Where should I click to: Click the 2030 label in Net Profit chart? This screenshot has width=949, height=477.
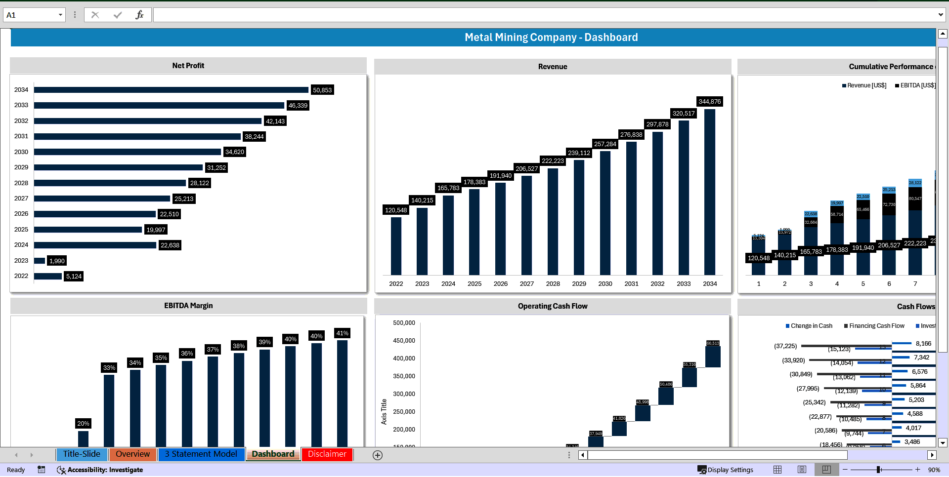tap(21, 152)
